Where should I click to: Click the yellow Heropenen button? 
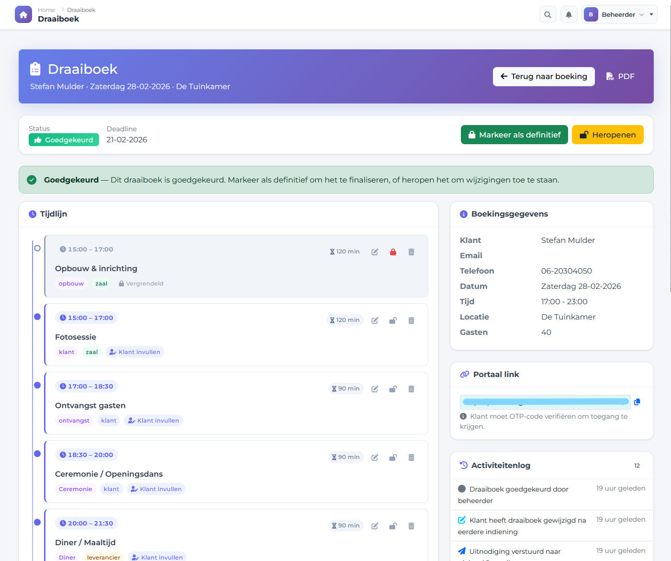pyautogui.click(x=607, y=135)
